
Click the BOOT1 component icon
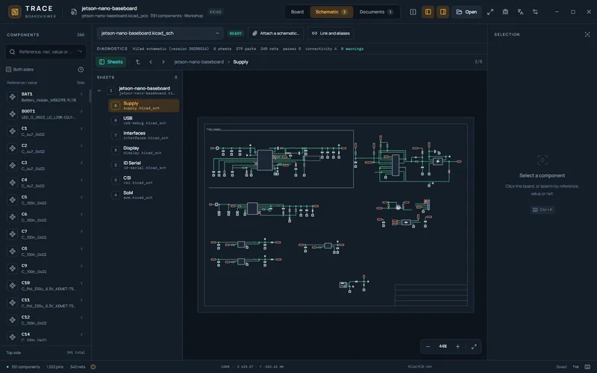(13, 114)
